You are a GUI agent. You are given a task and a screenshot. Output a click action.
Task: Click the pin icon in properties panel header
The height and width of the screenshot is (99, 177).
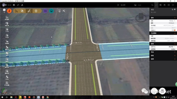coord(175,9)
